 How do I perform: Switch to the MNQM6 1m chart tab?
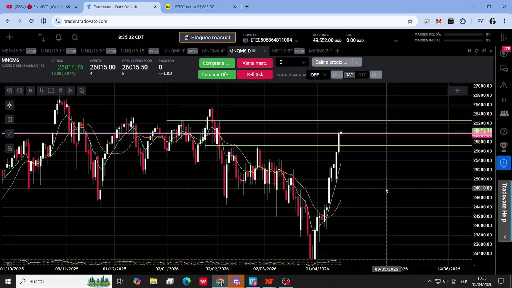58,51
